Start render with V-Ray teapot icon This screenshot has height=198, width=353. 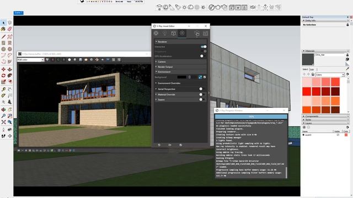click(218, 7)
